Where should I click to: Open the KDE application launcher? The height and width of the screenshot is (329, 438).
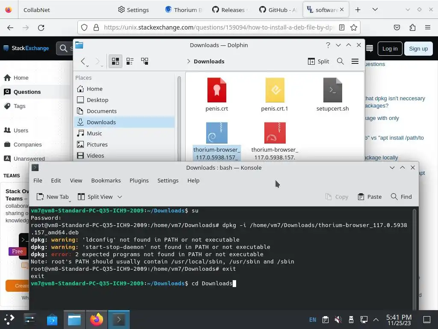(9, 320)
